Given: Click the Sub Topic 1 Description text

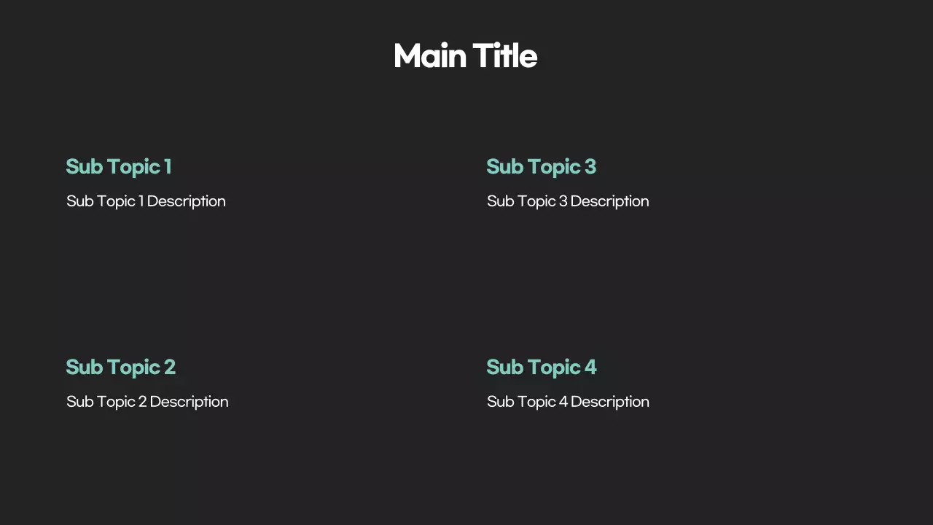Looking at the screenshot, I should pyautogui.click(x=146, y=201).
